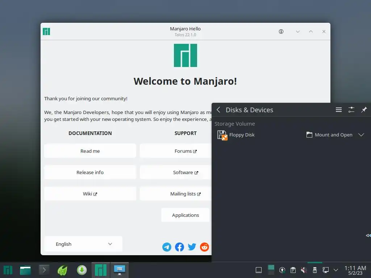Open the green Midori browser icon in taskbar
This screenshot has width=371, height=278.
click(x=62, y=270)
